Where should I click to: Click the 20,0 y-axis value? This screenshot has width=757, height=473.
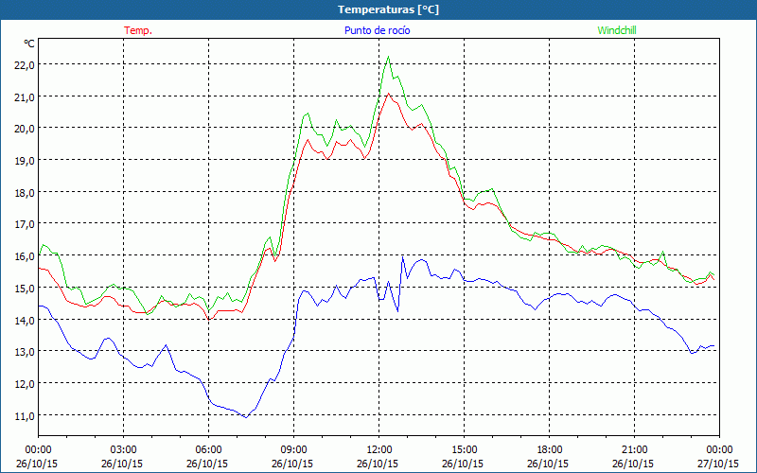[x=25, y=129]
